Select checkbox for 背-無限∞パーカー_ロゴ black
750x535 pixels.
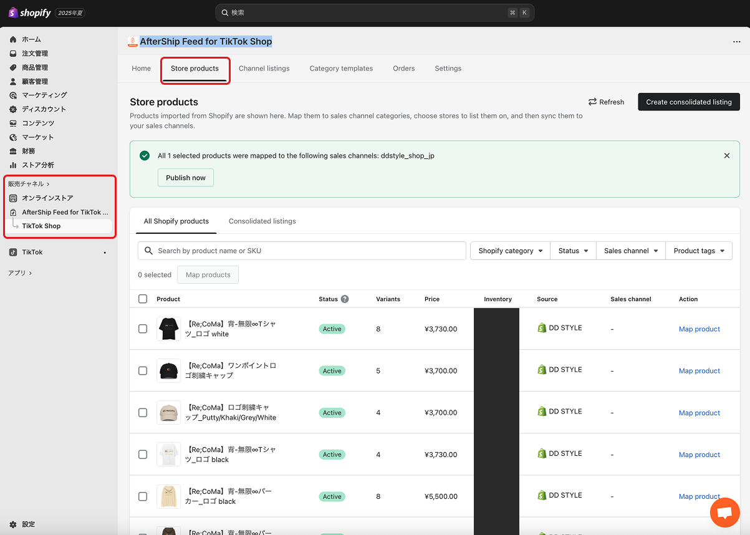(x=143, y=496)
